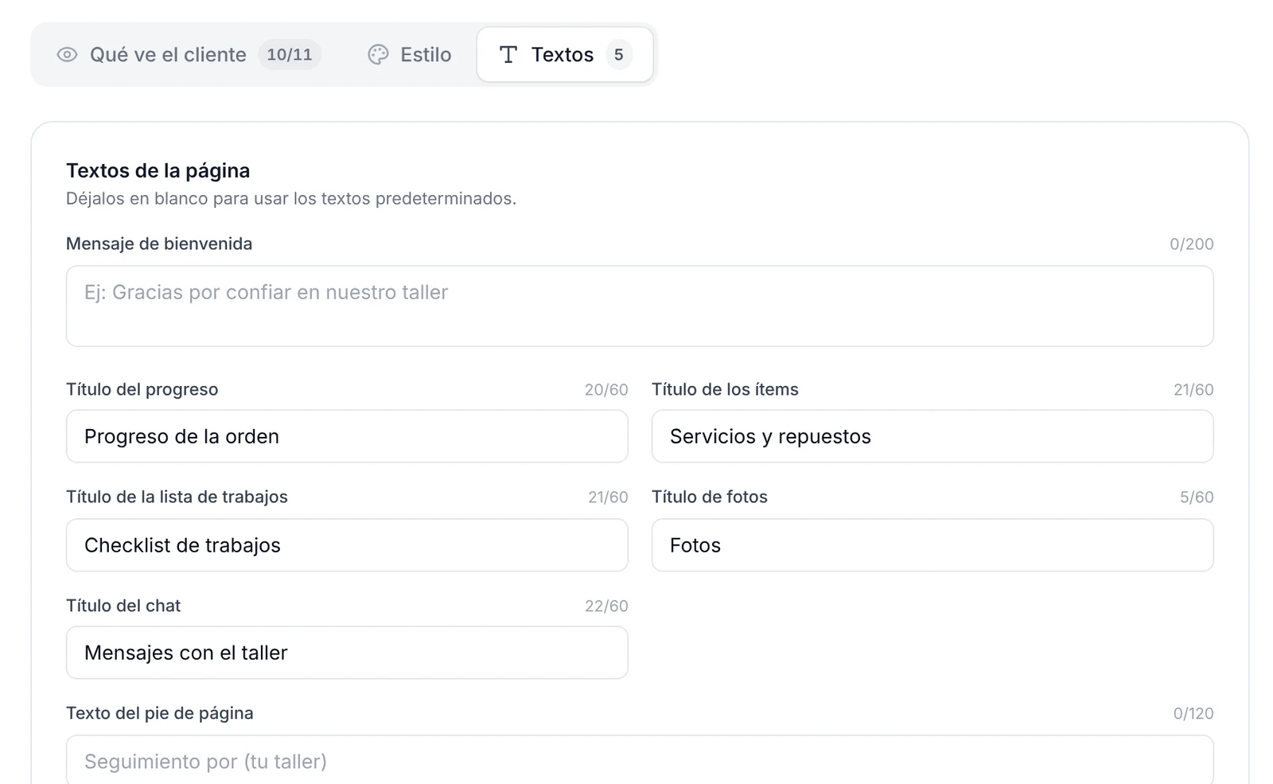Image resolution: width=1273 pixels, height=784 pixels.
Task: Click the 'Textos de la página' heading
Action: pyautogui.click(x=158, y=170)
